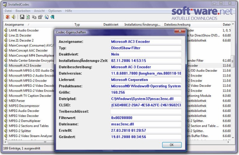Open the Bearbeiten menu
Screen dimensions: 239x155
[23, 11]
